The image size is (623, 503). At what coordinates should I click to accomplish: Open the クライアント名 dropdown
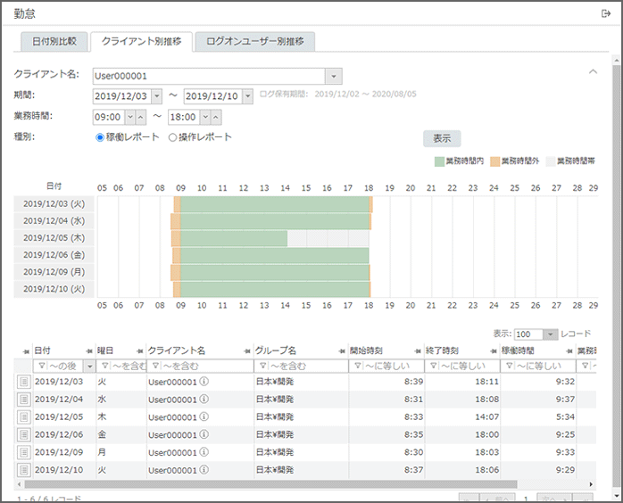(333, 77)
